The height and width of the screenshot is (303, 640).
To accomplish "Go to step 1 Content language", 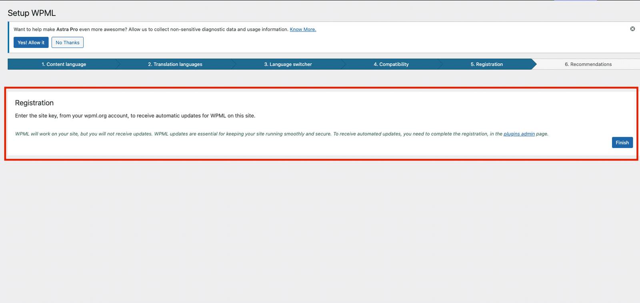I will 64,64.
